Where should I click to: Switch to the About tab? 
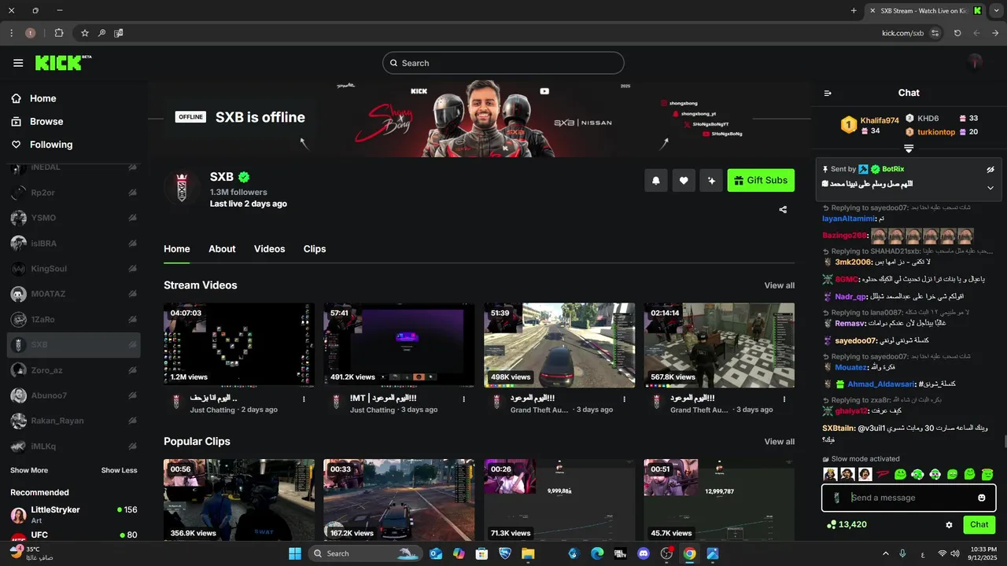(x=222, y=248)
